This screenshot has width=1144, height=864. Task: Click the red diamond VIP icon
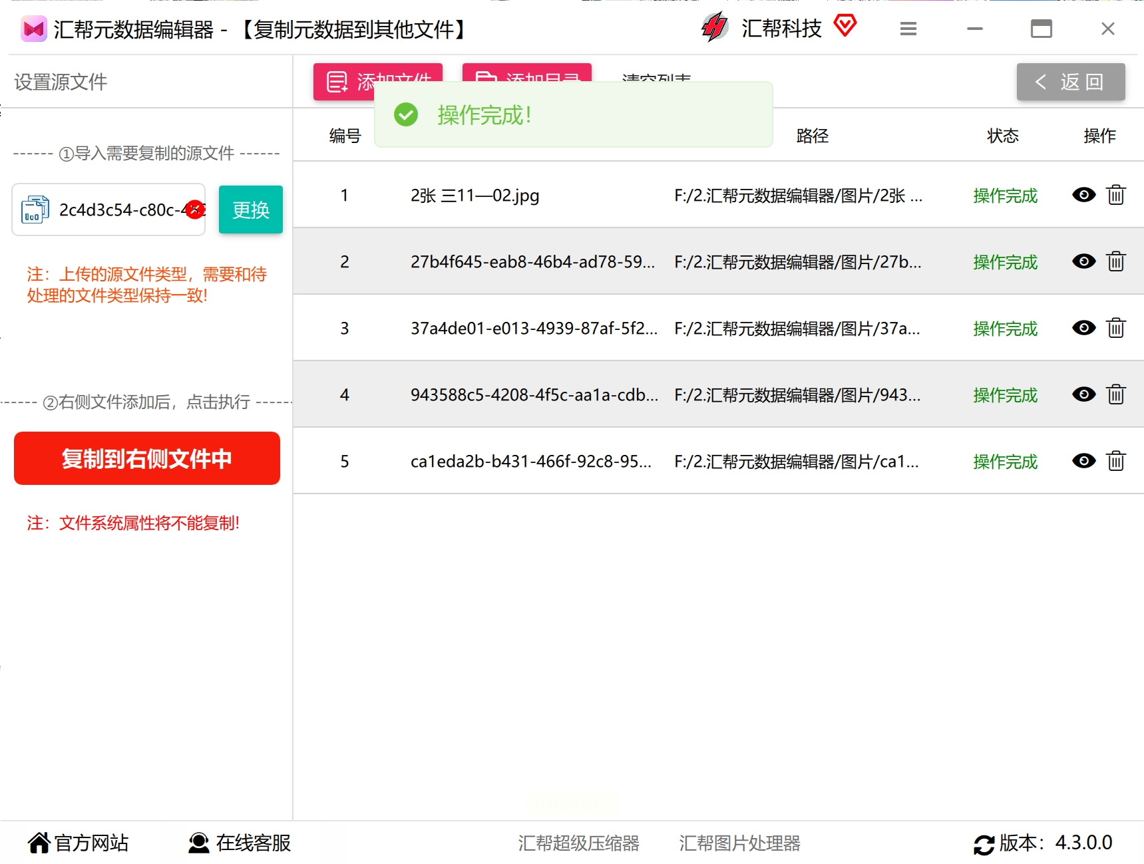click(x=845, y=27)
